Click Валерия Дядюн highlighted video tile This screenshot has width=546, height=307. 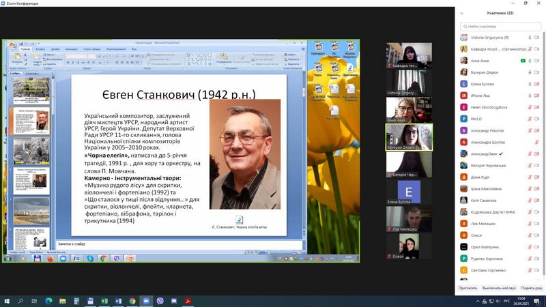409,137
